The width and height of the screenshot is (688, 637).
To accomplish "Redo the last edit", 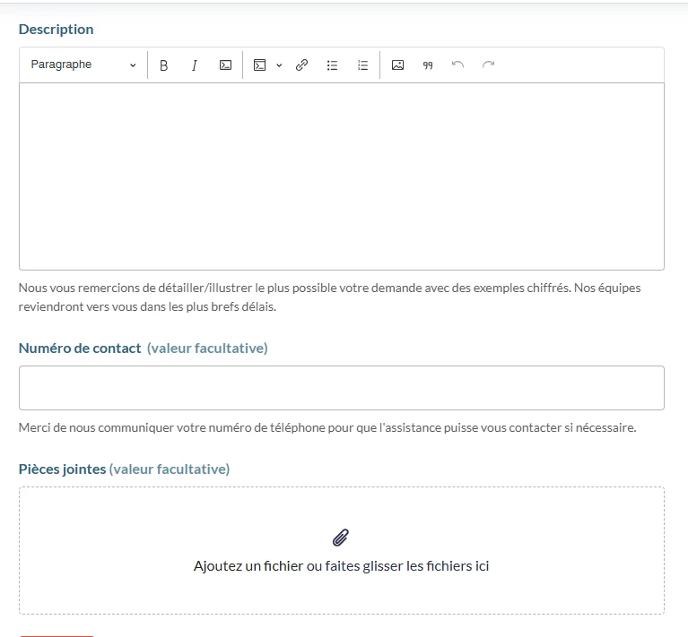I will coord(488,65).
